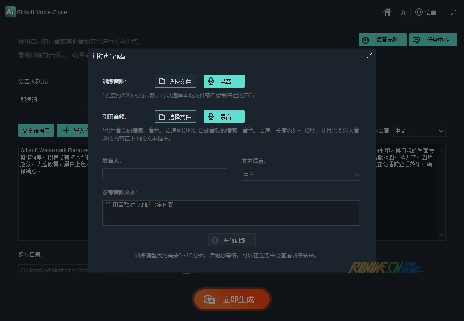Choose a file for 训练音频
This screenshot has width=464, height=321.
(x=175, y=81)
